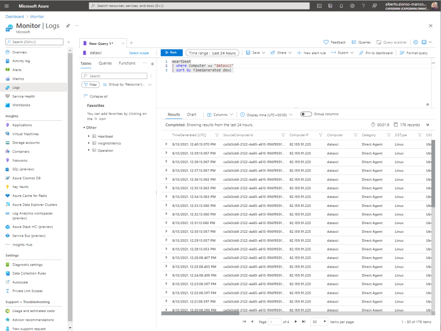The height and width of the screenshot is (331, 441).
Task: Click the tables search field
Action: coord(114,76)
